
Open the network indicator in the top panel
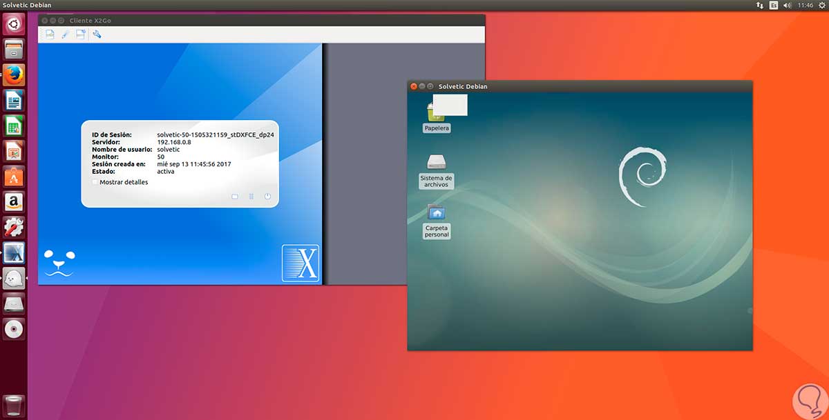(761, 5)
